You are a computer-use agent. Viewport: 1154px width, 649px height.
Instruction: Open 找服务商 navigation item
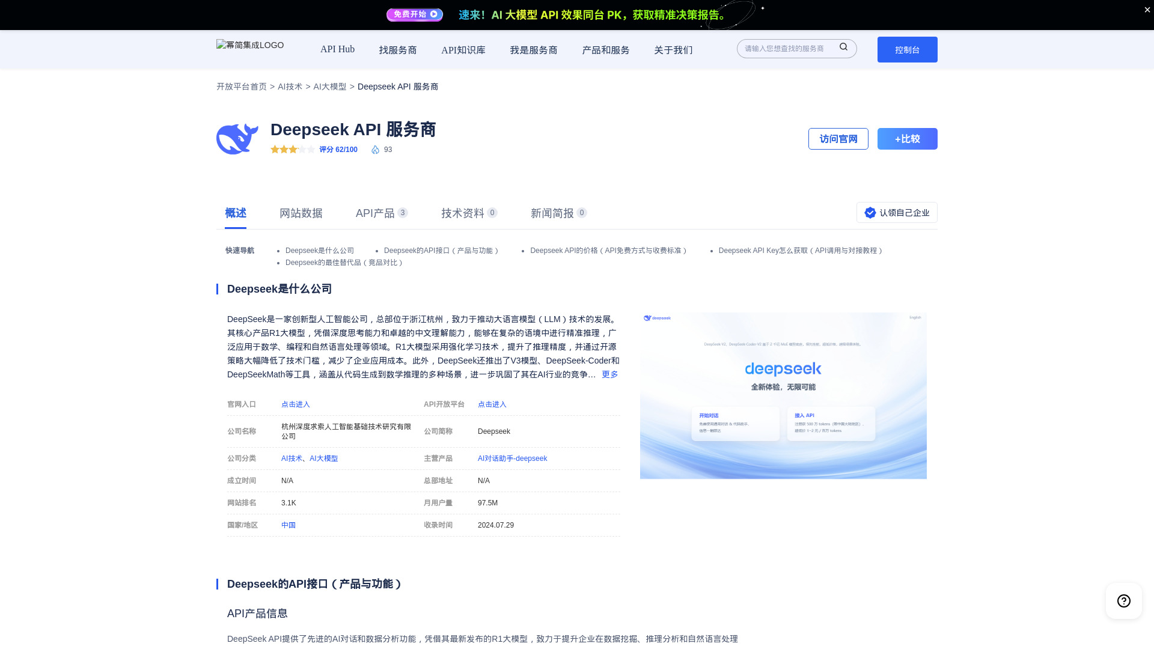(x=398, y=50)
